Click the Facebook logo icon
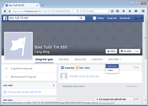 click(x=5, y=18)
